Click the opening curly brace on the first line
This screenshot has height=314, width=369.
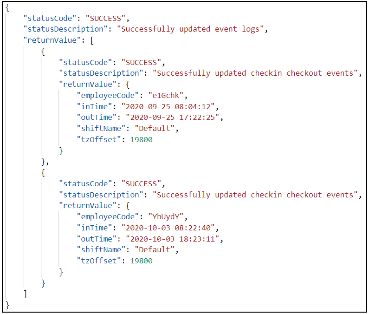[7, 7]
